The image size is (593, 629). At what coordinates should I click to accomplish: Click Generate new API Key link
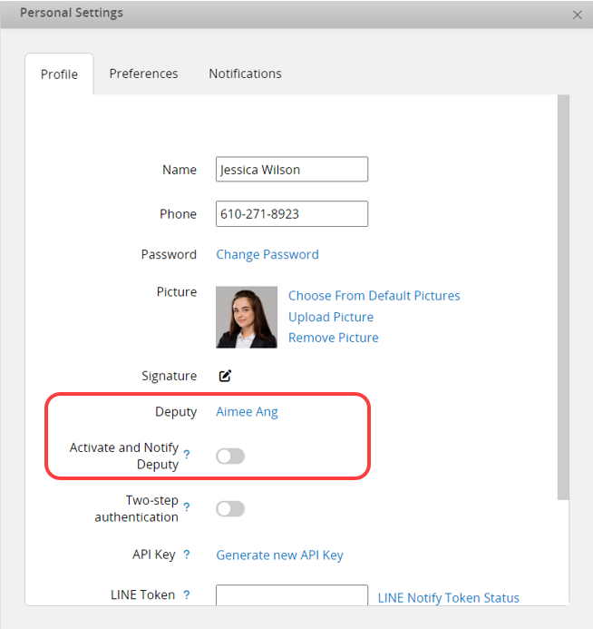pyautogui.click(x=279, y=555)
